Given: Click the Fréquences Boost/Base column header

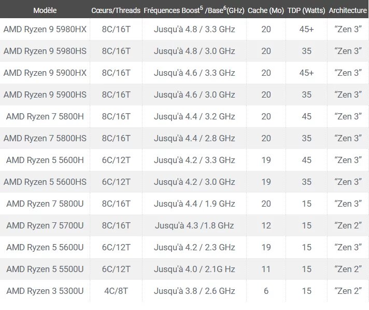Looking at the screenshot, I should (x=194, y=10).
